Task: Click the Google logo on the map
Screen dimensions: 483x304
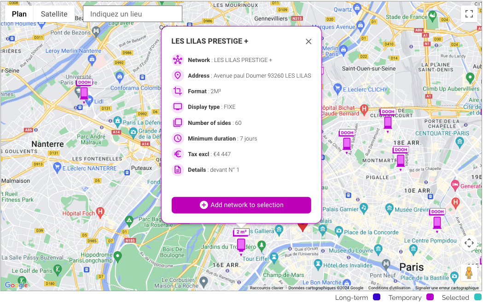Action: (16, 285)
